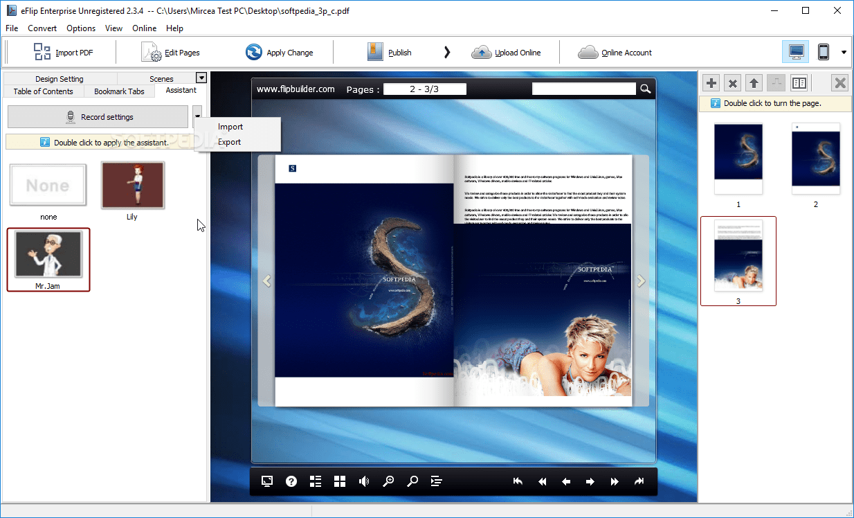Open the Convert menu

(x=42, y=28)
